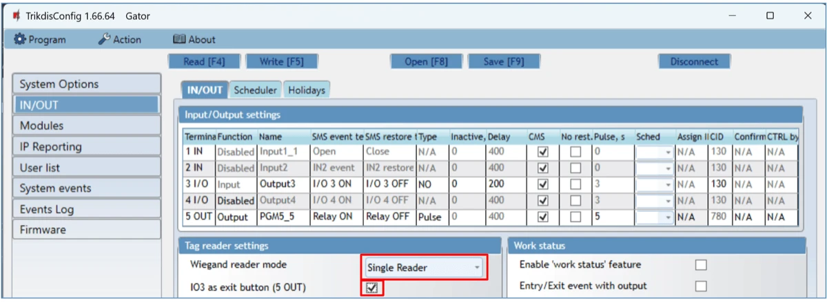The image size is (827, 302).
Task: Click the Disconnect button
Action: click(x=693, y=61)
